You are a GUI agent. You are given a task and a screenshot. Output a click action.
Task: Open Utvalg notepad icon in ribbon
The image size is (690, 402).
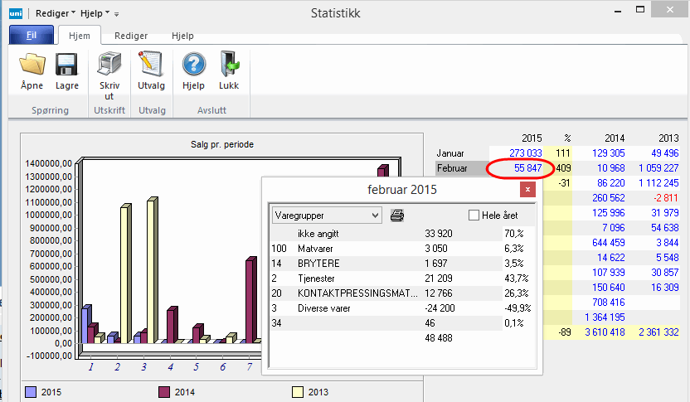click(151, 64)
